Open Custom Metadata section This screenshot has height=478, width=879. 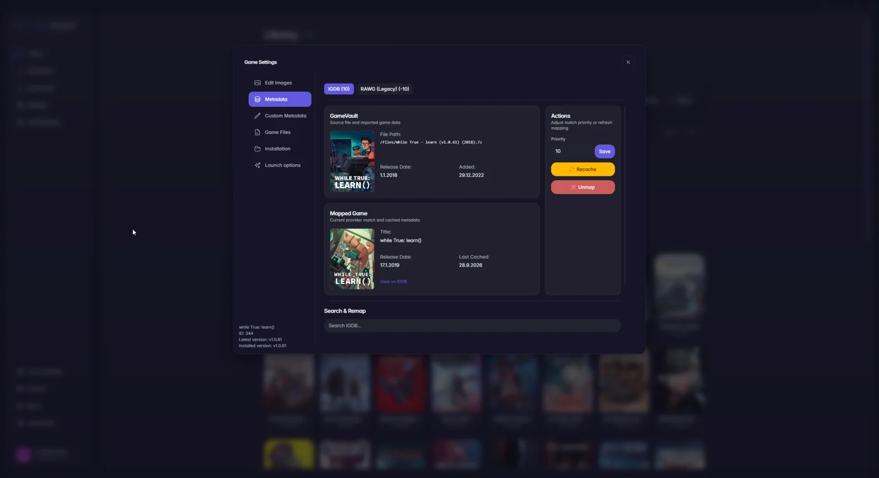[280, 116]
